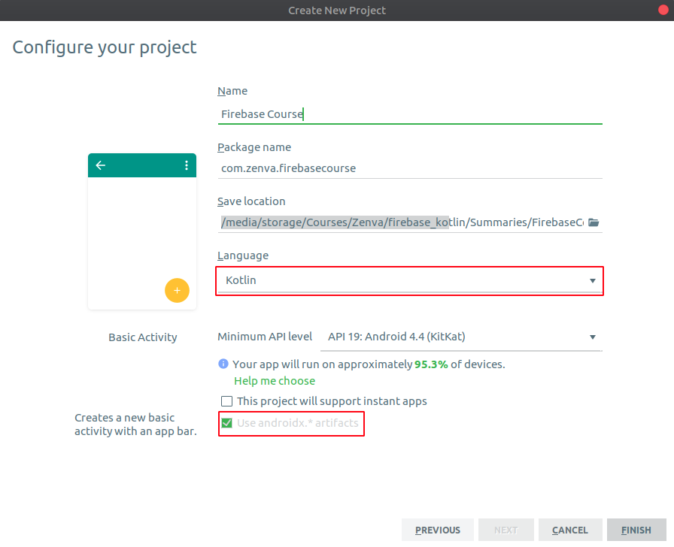Screen dimensions: 674x547
Task: Toggle the Use androidx.* artifacts checkbox
Action: (x=226, y=423)
